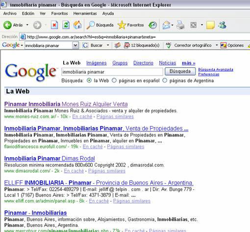Open Favoritos star toolbar button
250x232 pixels.
tap(131, 25)
